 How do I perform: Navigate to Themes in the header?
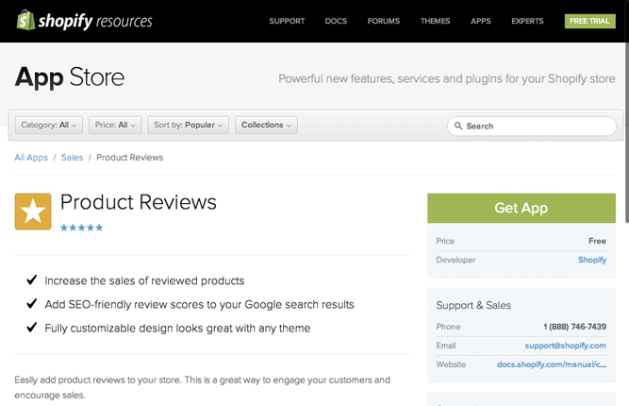[435, 21]
